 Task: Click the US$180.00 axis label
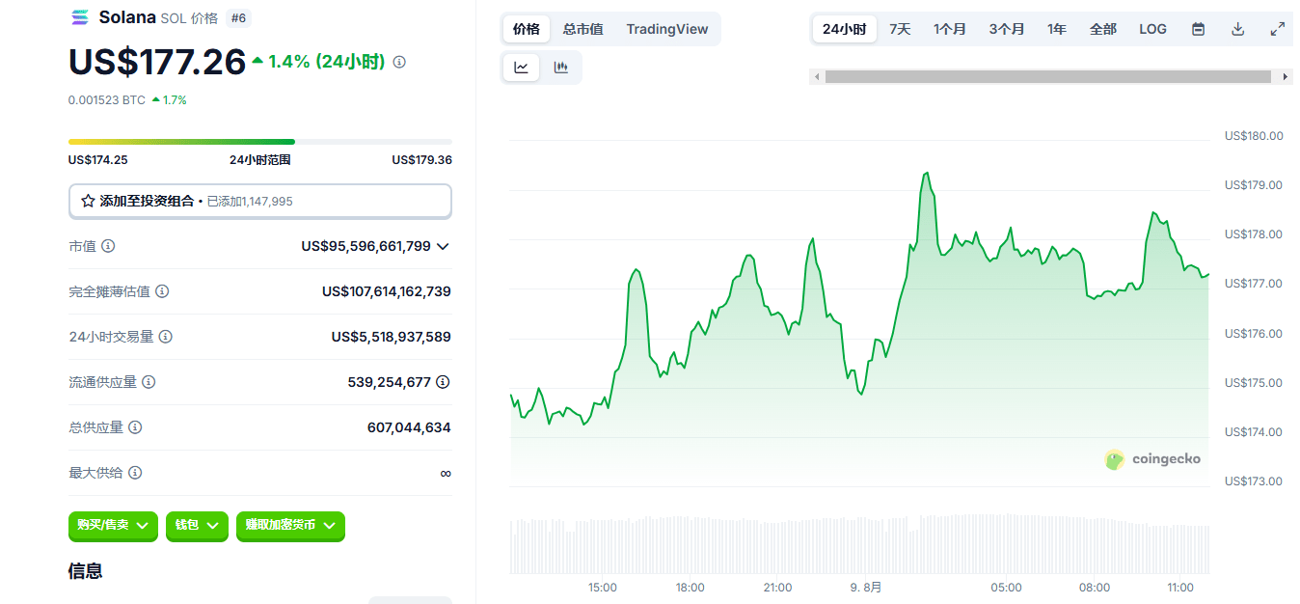click(x=1254, y=136)
